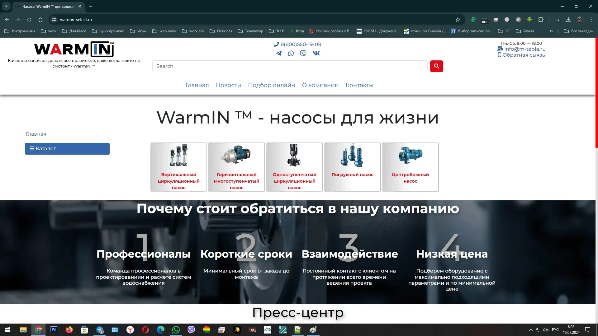Open О компании menu item

click(x=320, y=85)
